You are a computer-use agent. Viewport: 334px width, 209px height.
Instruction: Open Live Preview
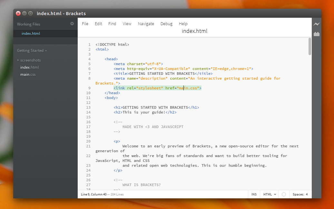click(x=317, y=24)
